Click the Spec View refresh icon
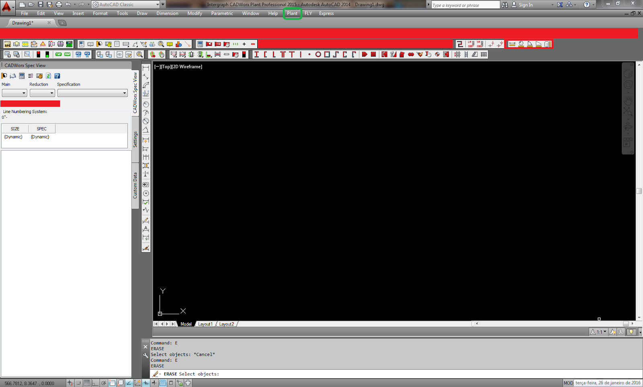The width and height of the screenshot is (643, 387). 48,76
